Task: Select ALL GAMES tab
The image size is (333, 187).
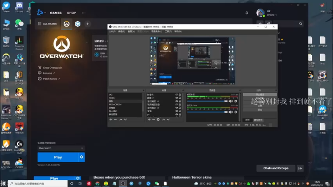Action: coord(47,24)
